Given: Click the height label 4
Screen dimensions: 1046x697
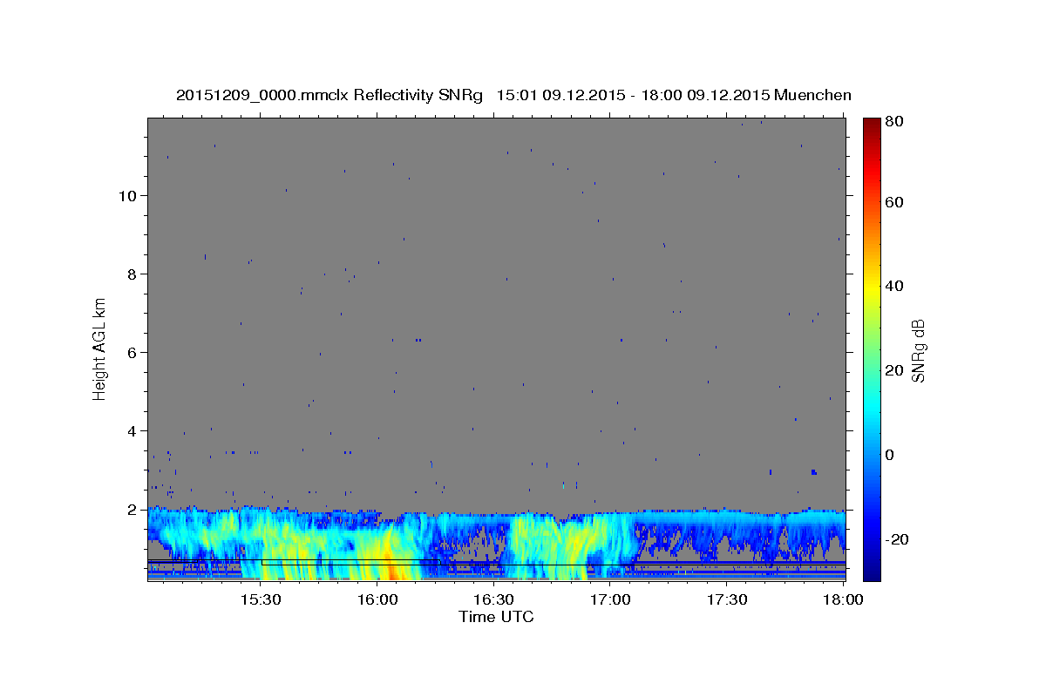Looking at the screenshot, I should point(133,430).
